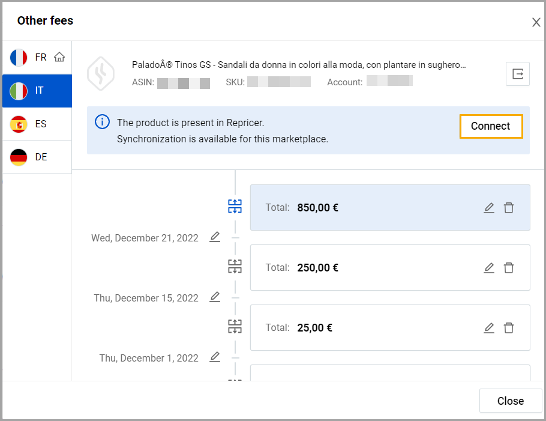546x421 pixels.
Task: Select the 250,00 € total amount text
Action: (317, 268)
